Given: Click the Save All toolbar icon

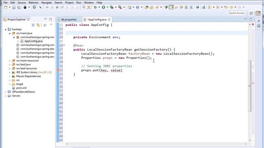Looking at the screenshot, I should (x=19, y=7).
